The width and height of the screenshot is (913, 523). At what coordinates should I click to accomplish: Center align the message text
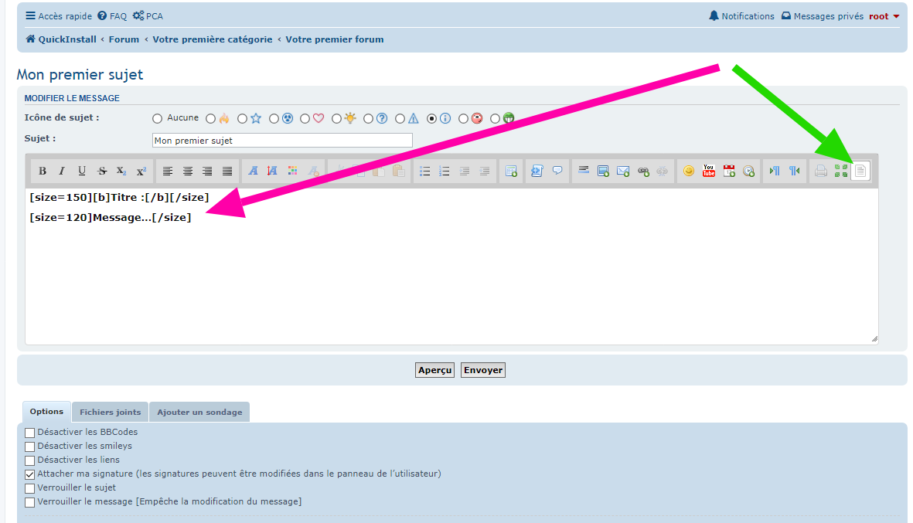187,172
